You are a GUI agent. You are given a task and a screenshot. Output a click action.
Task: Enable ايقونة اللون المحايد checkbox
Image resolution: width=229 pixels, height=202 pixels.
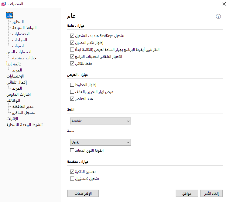pyautogui.click(x=72, y=150)
